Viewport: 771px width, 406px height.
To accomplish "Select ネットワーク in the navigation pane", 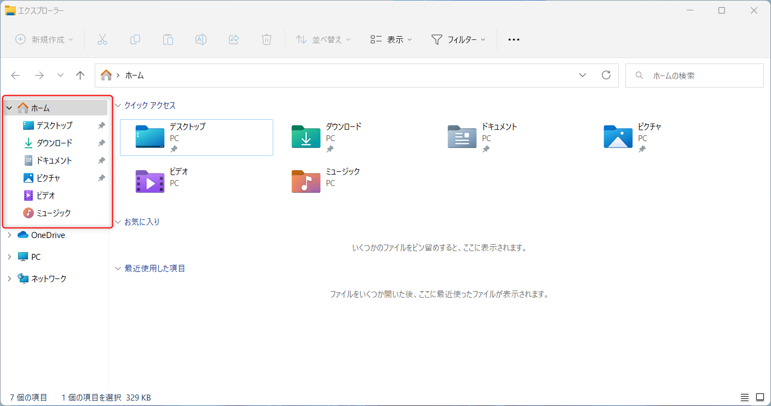I will 48,279.
